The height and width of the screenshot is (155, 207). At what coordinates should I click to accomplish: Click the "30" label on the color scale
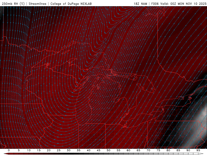click(69, 150)
